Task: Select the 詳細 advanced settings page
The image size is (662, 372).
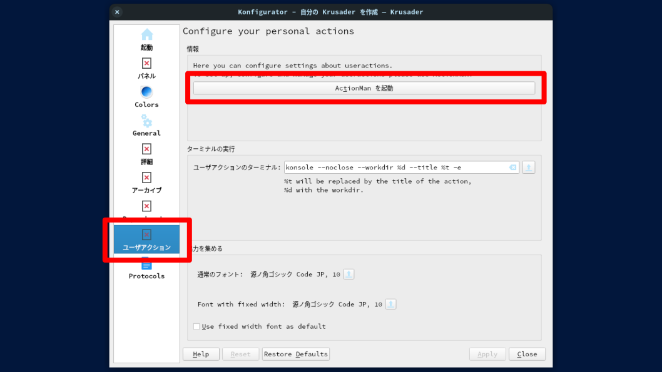Action: (146, 154)
